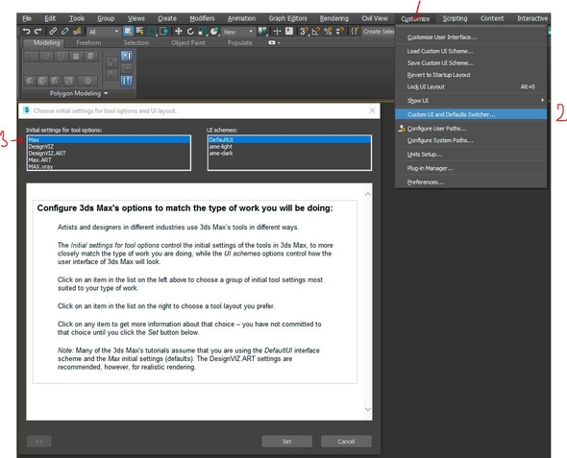The image size is (567, 458).
Task: Choose Preferences from the Customize menu
Action: pos(425,182)
